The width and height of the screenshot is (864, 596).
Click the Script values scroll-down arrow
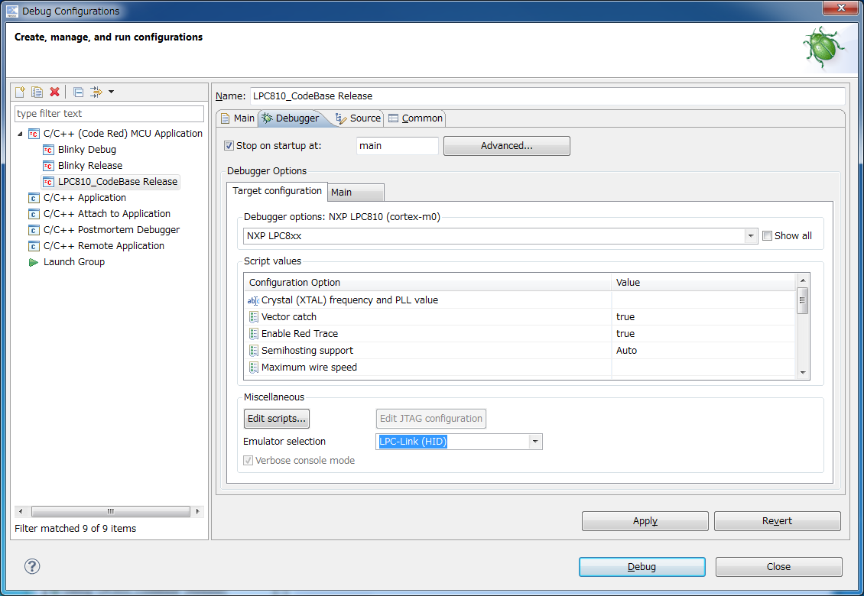(802, 373)
